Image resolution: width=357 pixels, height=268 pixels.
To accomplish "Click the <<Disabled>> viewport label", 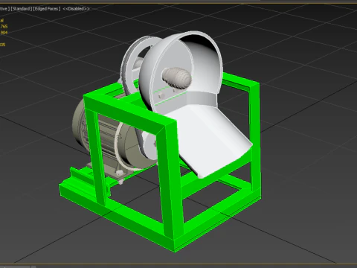I will click(76, 9).
